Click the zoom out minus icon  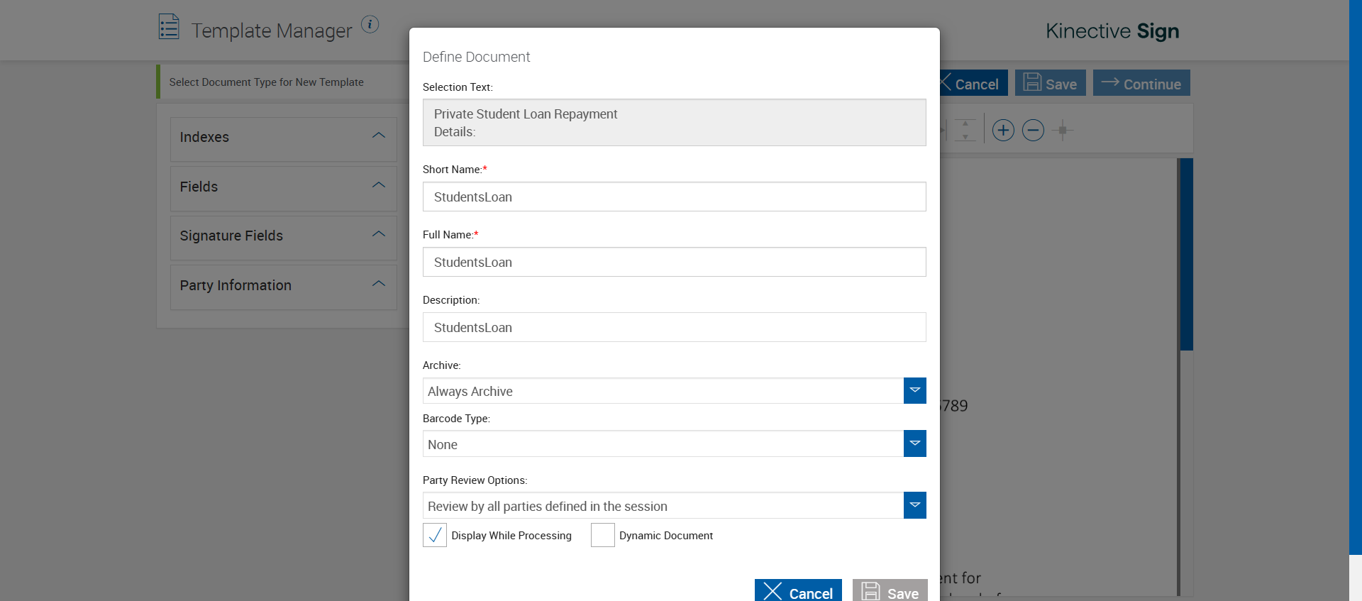[1033, 131]
